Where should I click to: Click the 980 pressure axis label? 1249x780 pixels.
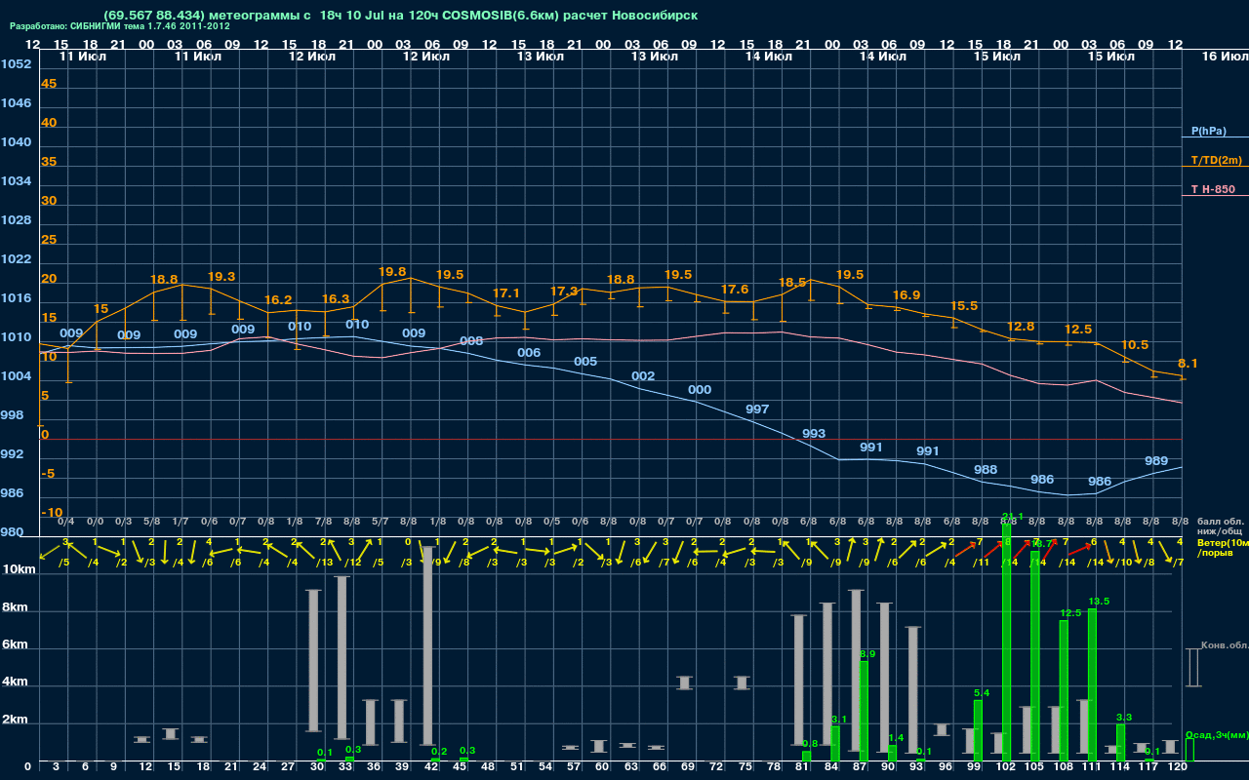coord(12,532)
